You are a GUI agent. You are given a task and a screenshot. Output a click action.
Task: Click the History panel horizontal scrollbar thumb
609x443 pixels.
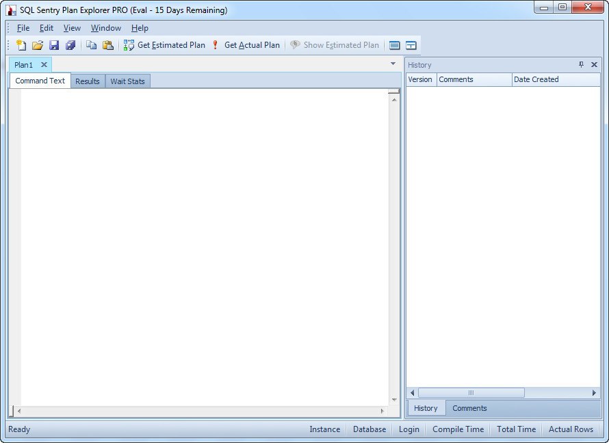[x=471, y=393]
